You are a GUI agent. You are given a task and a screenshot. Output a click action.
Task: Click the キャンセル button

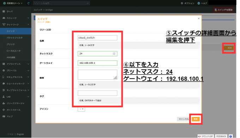[x=184, y=119]
